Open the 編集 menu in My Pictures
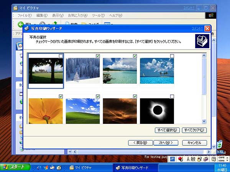 tap(42, 15)
